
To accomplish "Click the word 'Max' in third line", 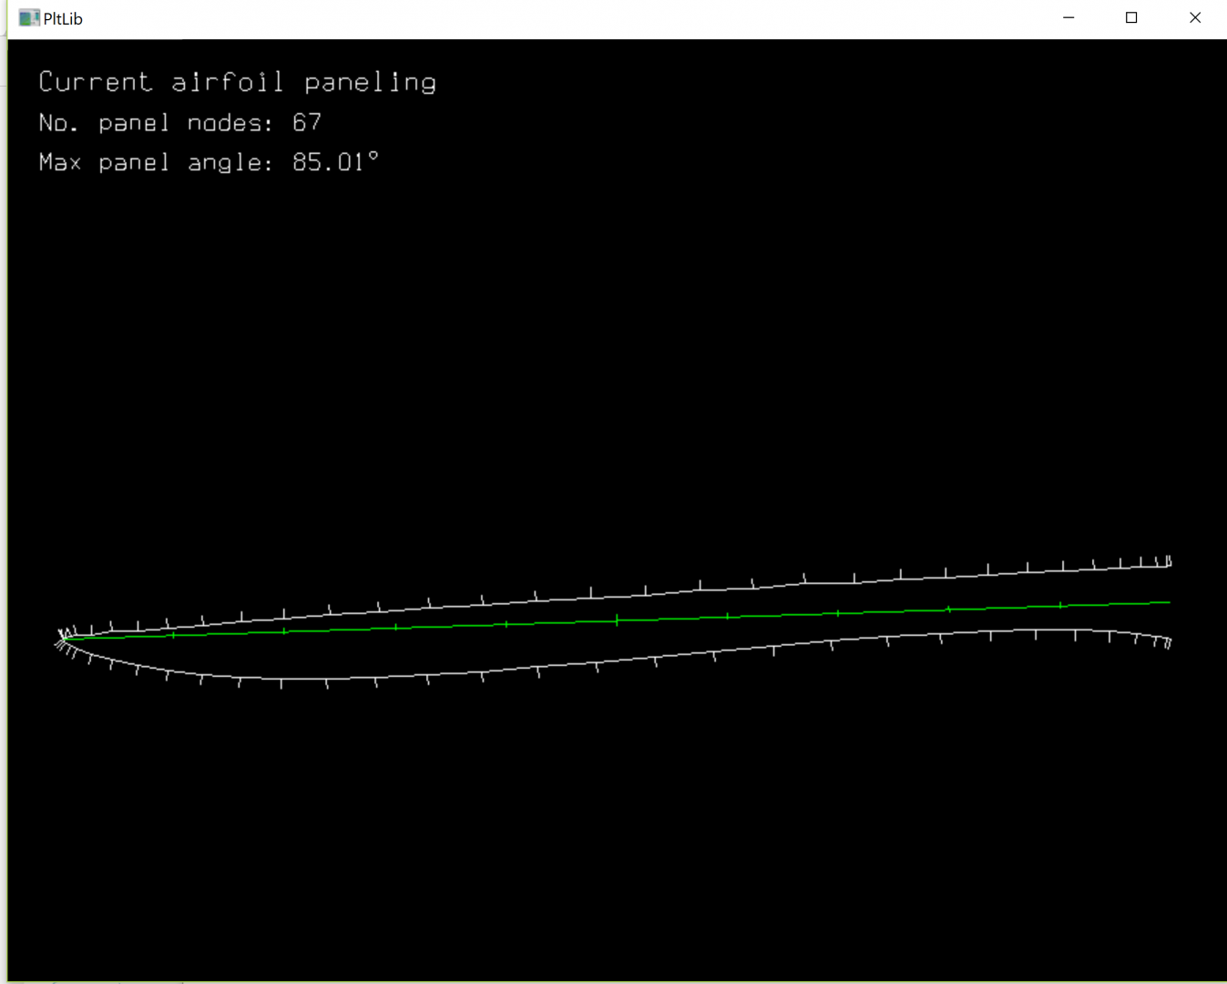I will [60, 162].
